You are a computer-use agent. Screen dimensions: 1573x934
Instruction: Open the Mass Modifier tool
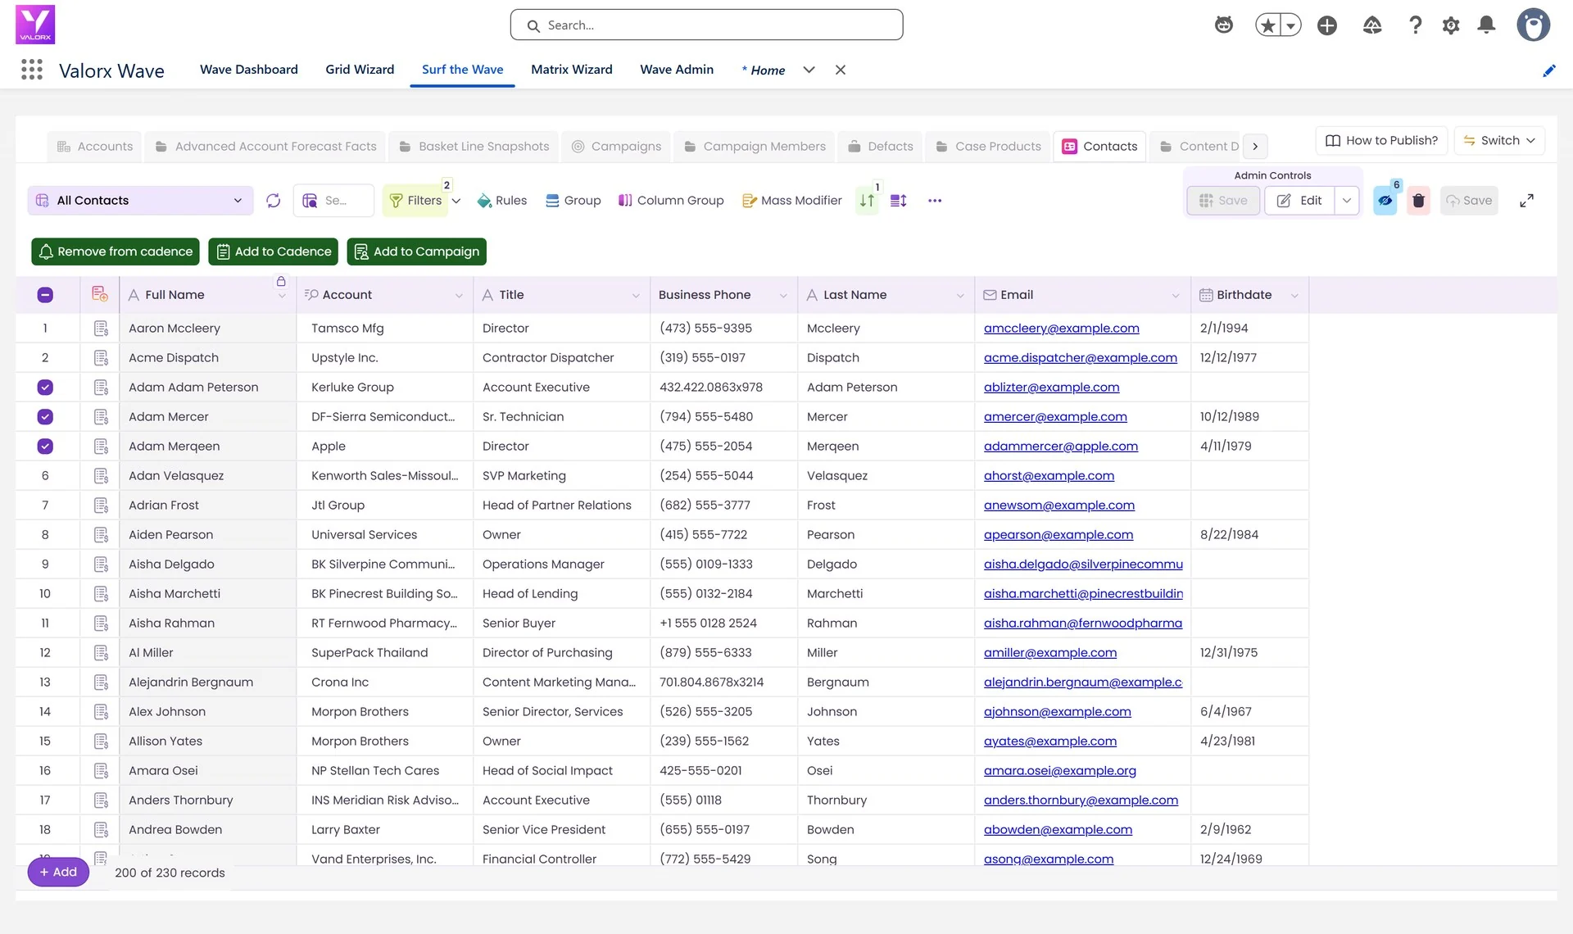coord(791,201)
